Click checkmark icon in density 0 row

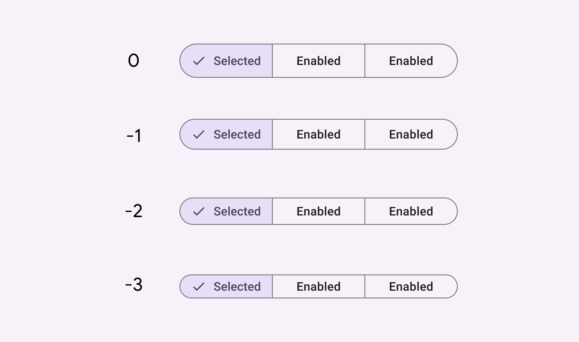pyautogui.click(x=199, y=61)
